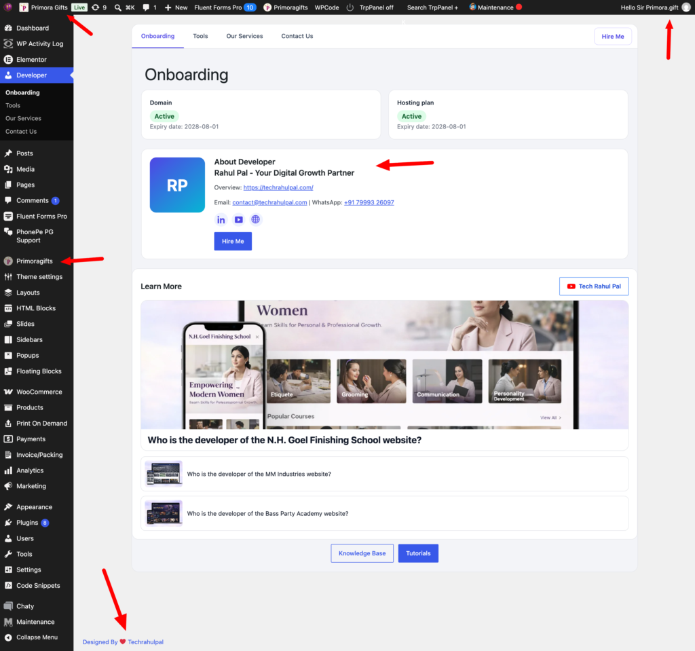Click the developer LinkedIn icon
Image resolution: width=695 pixels, height=651 pixels.
click(x=221, y=219)
